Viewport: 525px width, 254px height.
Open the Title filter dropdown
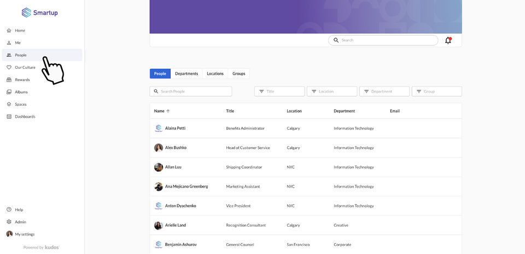click(x=279, y=92)
